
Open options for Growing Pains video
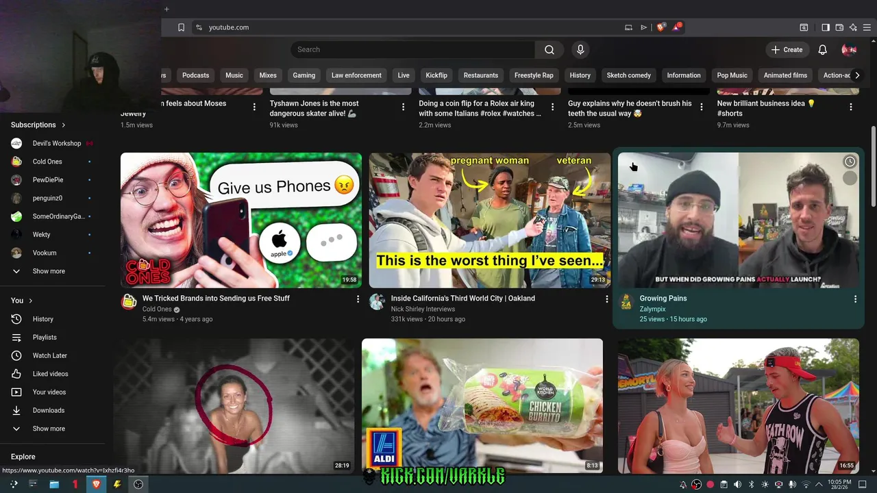[855, 299]
